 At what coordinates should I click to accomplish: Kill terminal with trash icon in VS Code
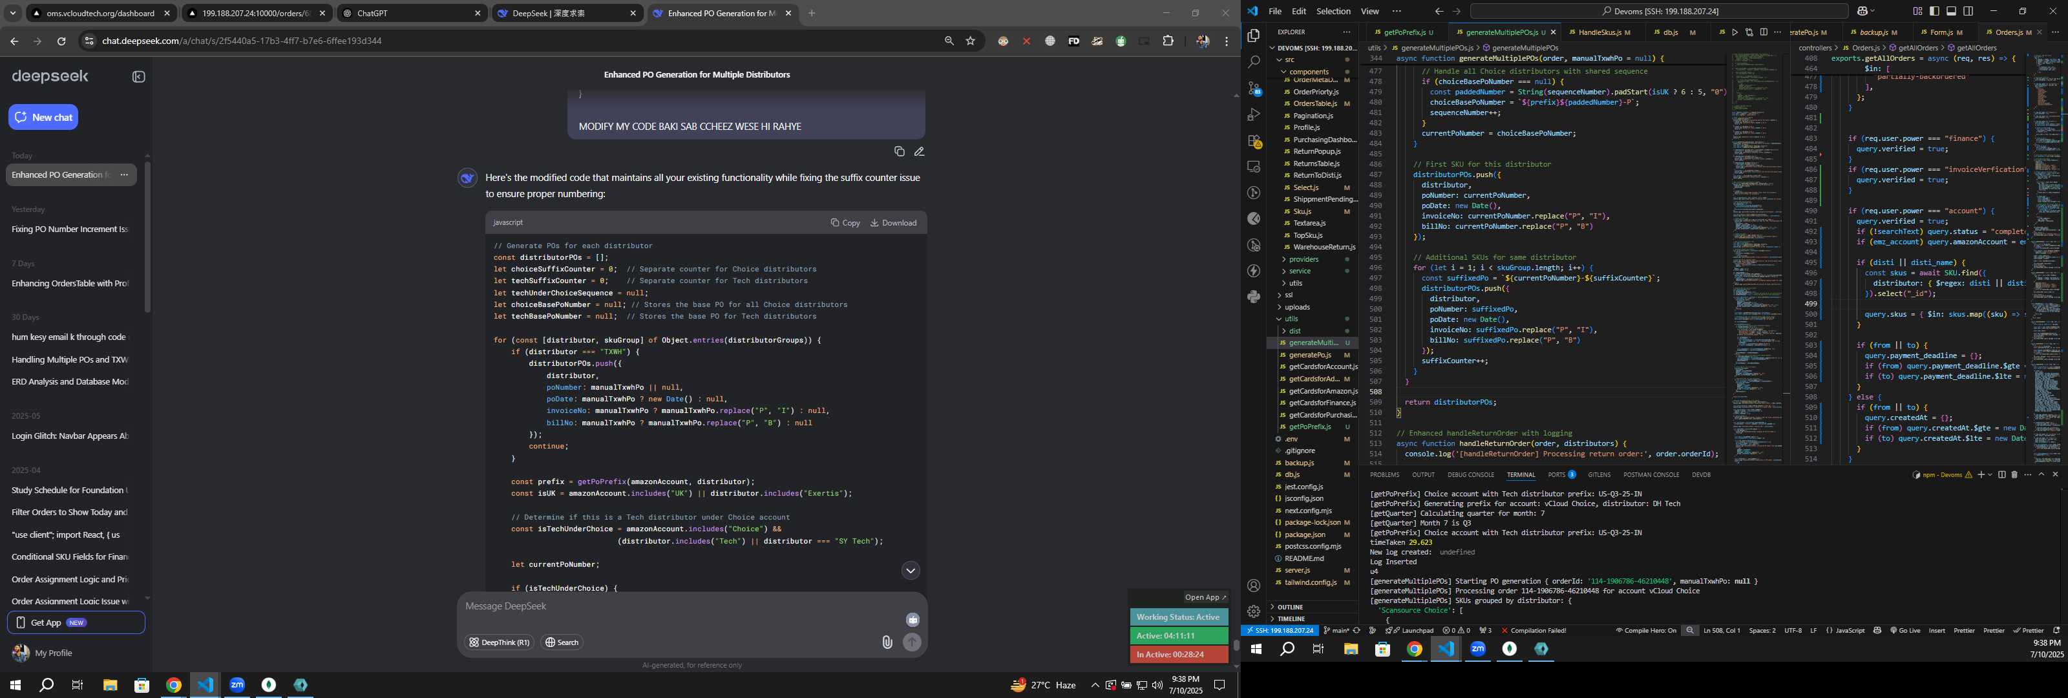coord(2014,474)
